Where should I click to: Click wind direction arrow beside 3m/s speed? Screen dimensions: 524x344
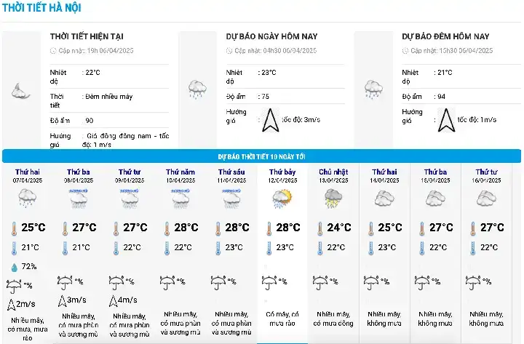271,119
